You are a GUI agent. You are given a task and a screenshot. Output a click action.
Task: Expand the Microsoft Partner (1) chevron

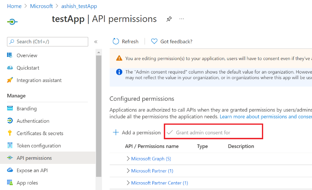pos(128,171)
